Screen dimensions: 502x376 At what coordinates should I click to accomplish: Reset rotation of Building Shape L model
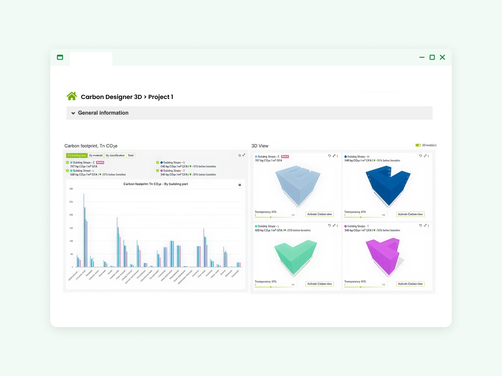(x=329, y=226)
